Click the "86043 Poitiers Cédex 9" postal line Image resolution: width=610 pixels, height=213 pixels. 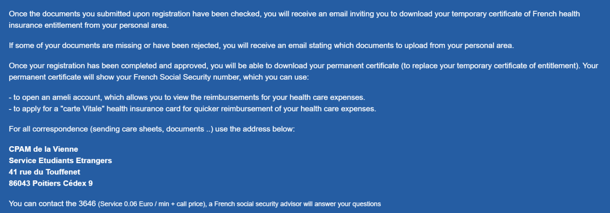pyautogui.click(x=51, y=183)
